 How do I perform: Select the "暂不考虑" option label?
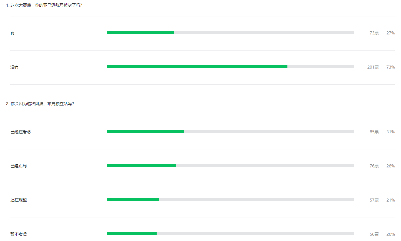pyautogui.click(x=19, y=234)
